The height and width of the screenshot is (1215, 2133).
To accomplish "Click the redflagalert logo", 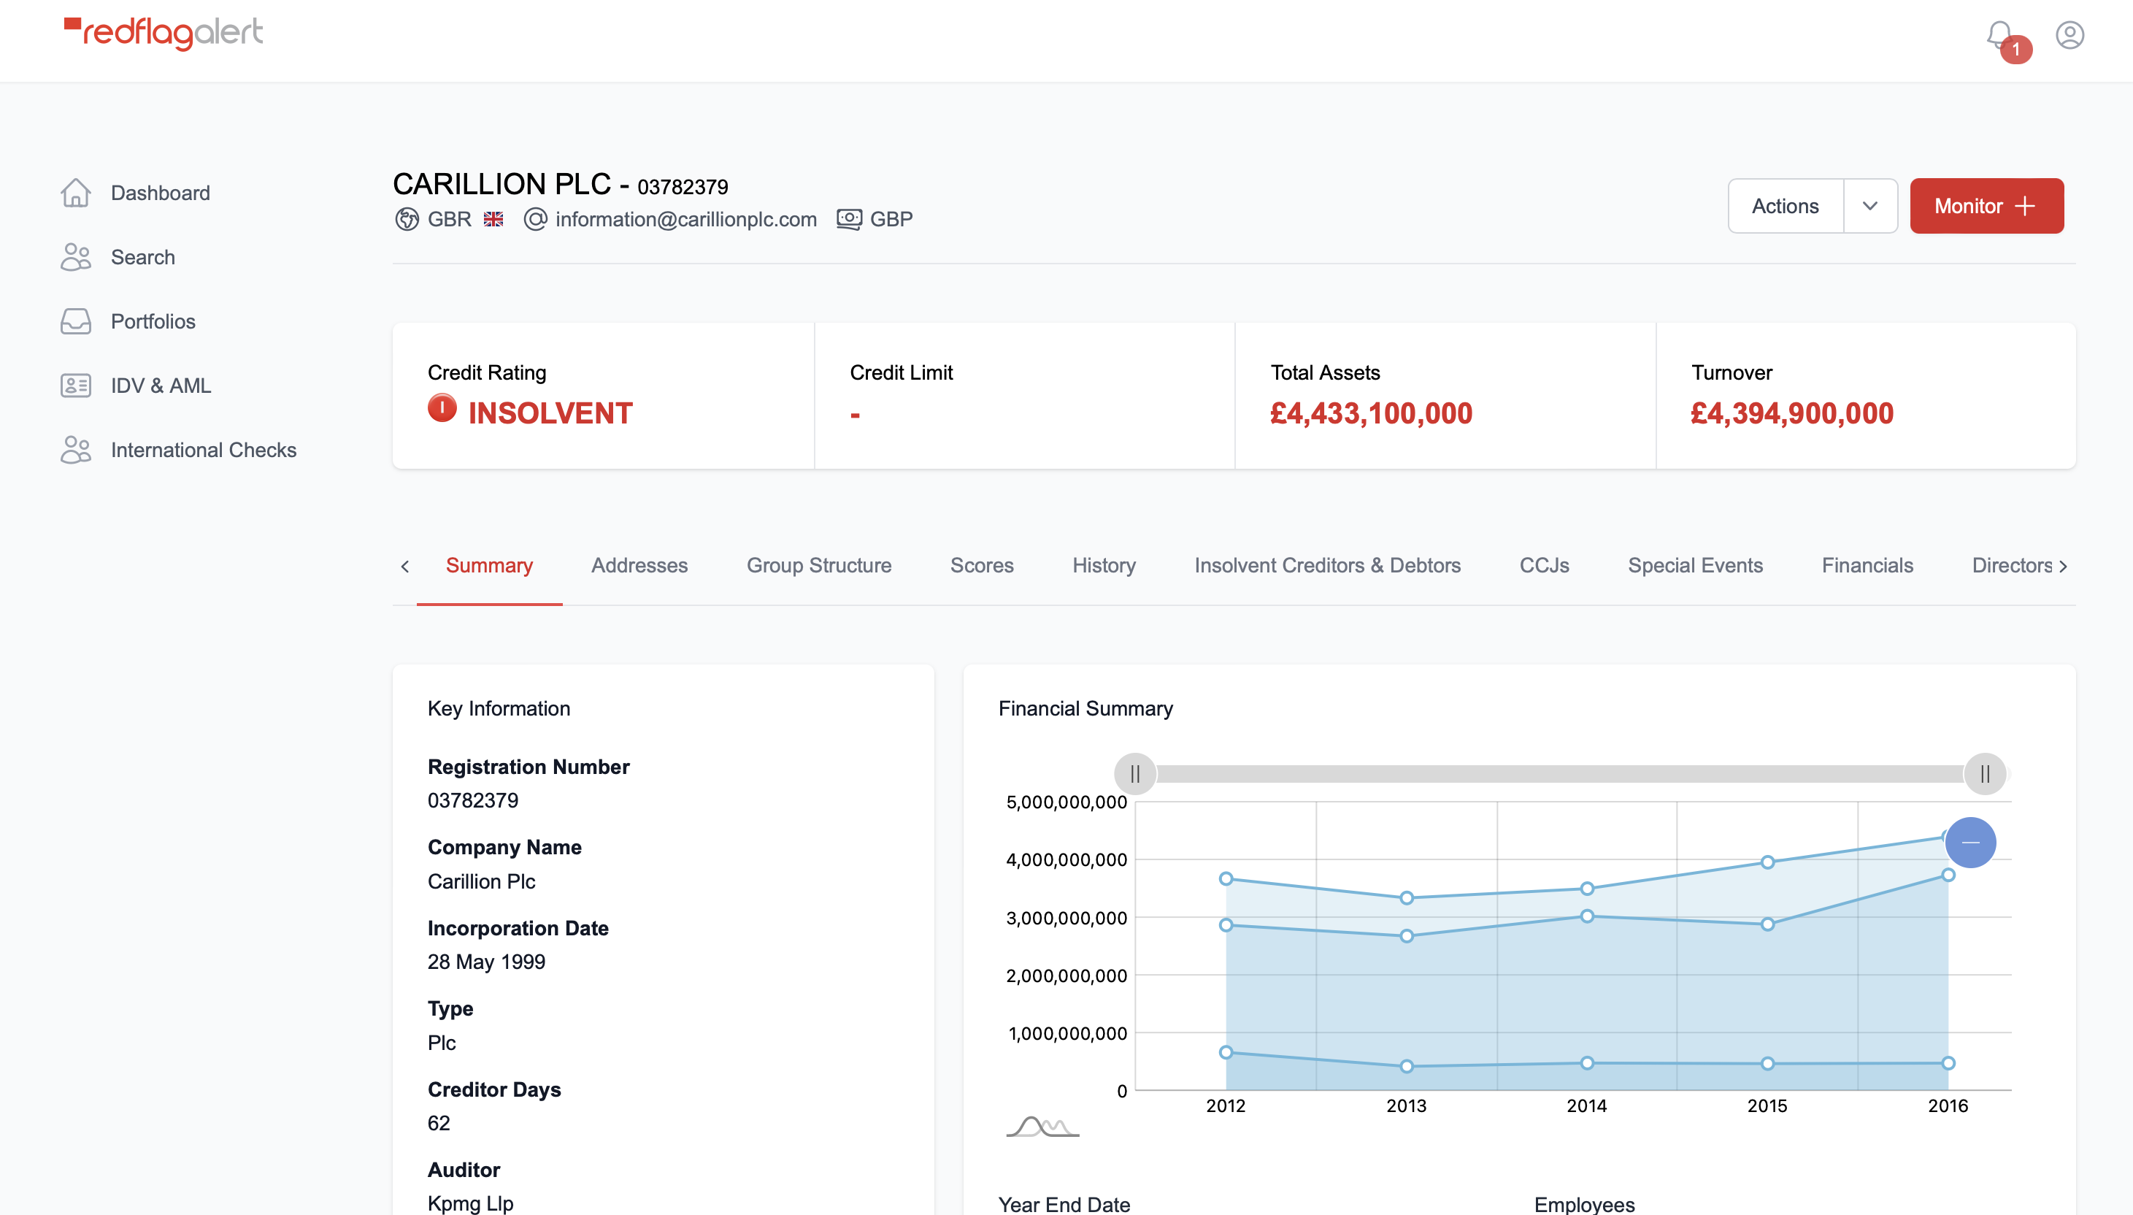I will [164, 34].
